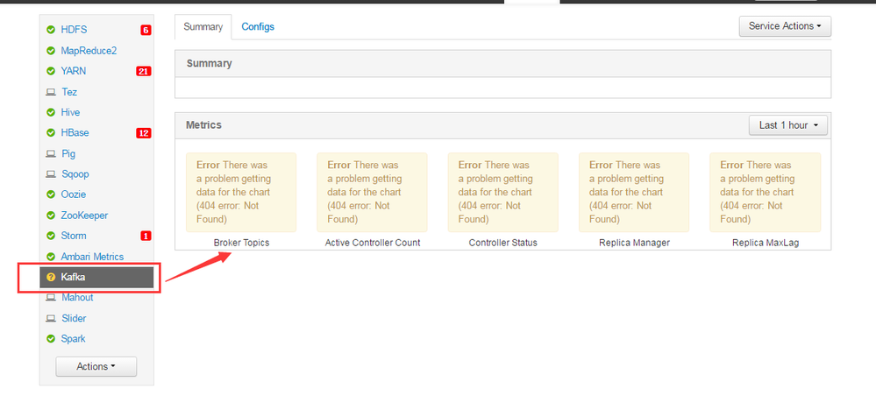
Task: Click the HDFS red alert badge
Action: [146, 30]
